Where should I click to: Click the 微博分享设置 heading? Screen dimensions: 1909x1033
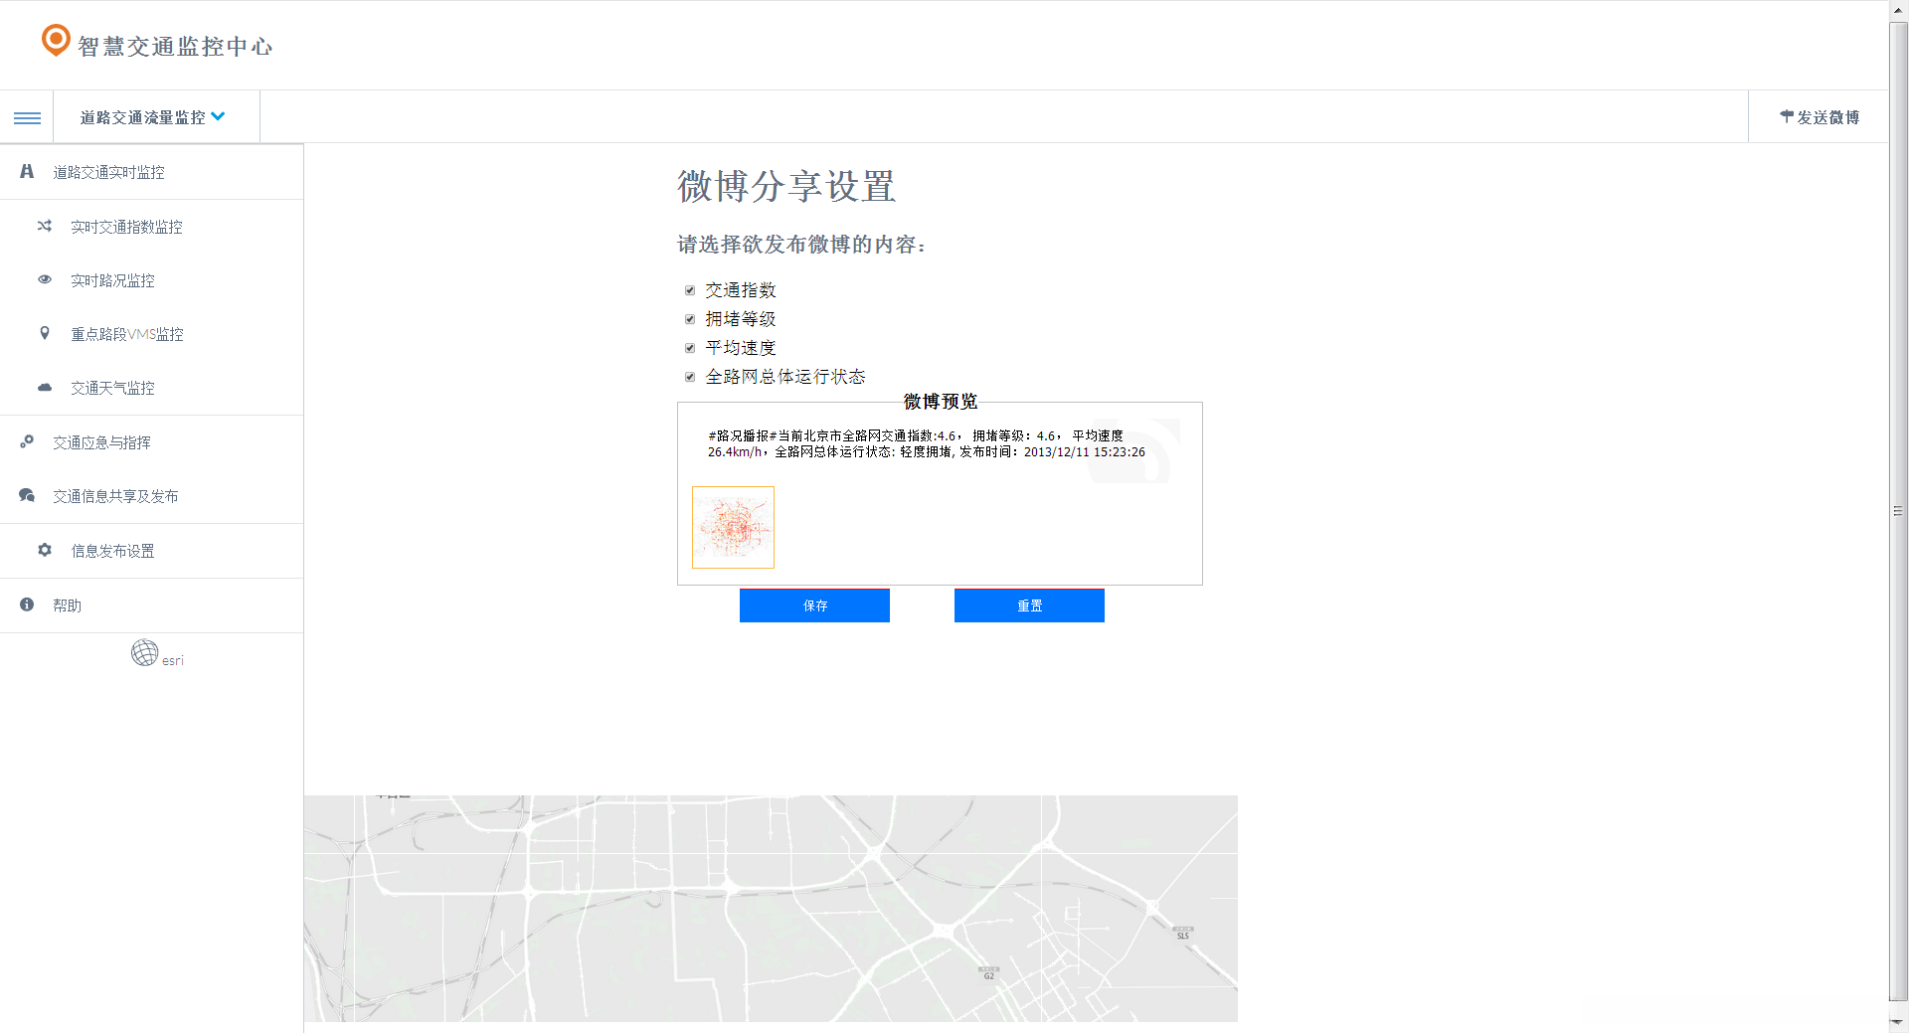tap(786, 187)
